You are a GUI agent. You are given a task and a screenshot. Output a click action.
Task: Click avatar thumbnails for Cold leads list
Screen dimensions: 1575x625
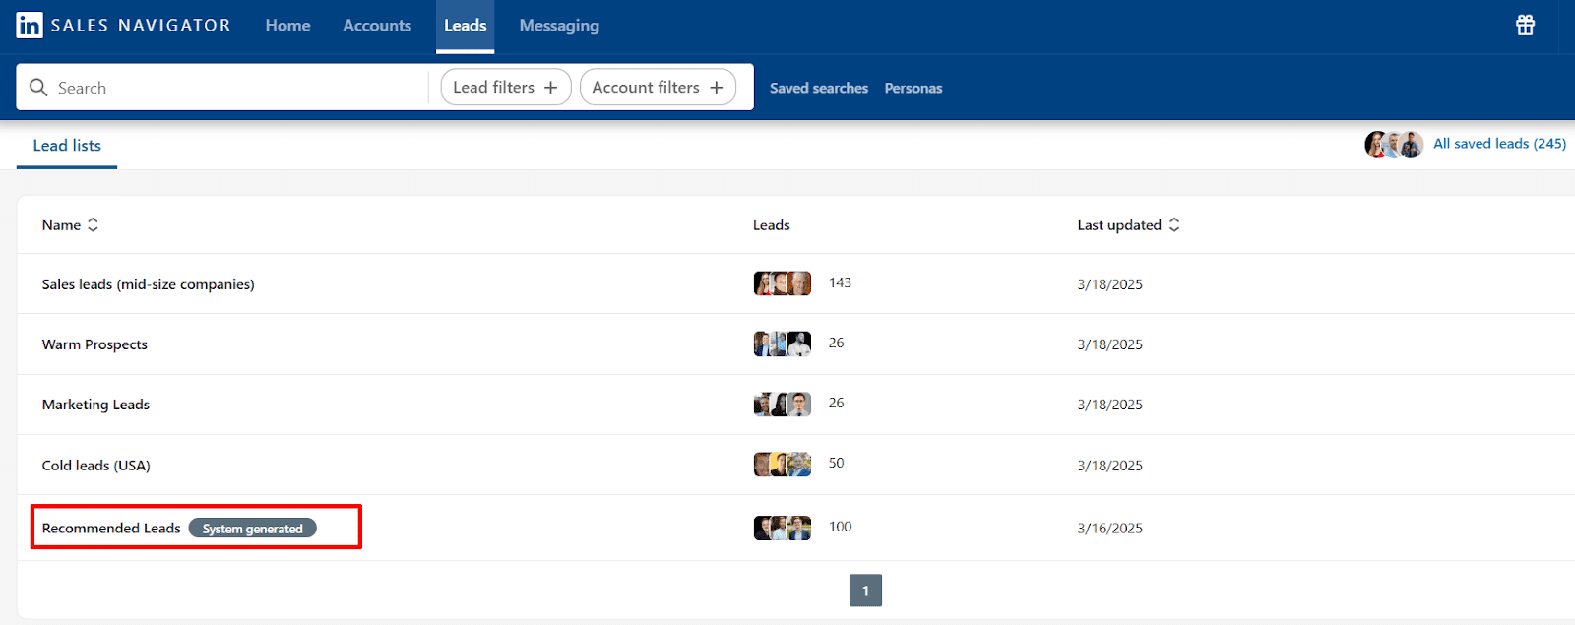click(x=783, y=465)
